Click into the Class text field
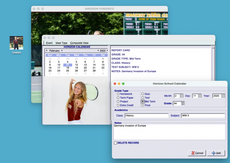230x163 pixels. pyautogui.click(x=147, y=116)
